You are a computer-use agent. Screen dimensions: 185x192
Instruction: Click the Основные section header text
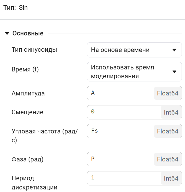(28, 33)
